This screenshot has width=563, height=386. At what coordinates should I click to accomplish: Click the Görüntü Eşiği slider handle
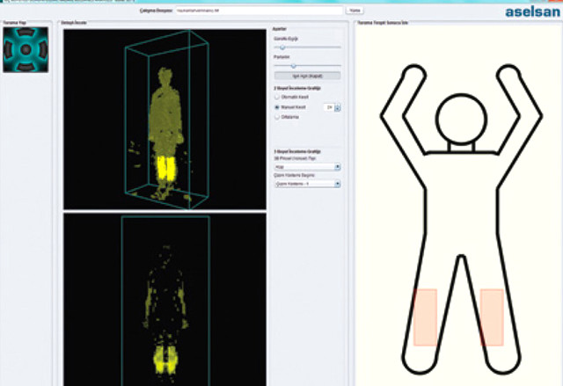pyautogui.click(x=283, y=47)
